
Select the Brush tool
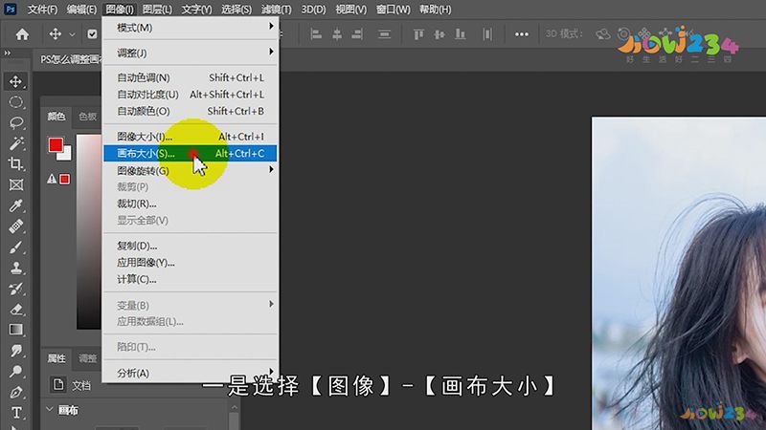[x=15, y=247]
